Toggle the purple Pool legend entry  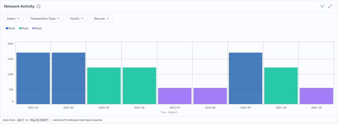point(37,28)
